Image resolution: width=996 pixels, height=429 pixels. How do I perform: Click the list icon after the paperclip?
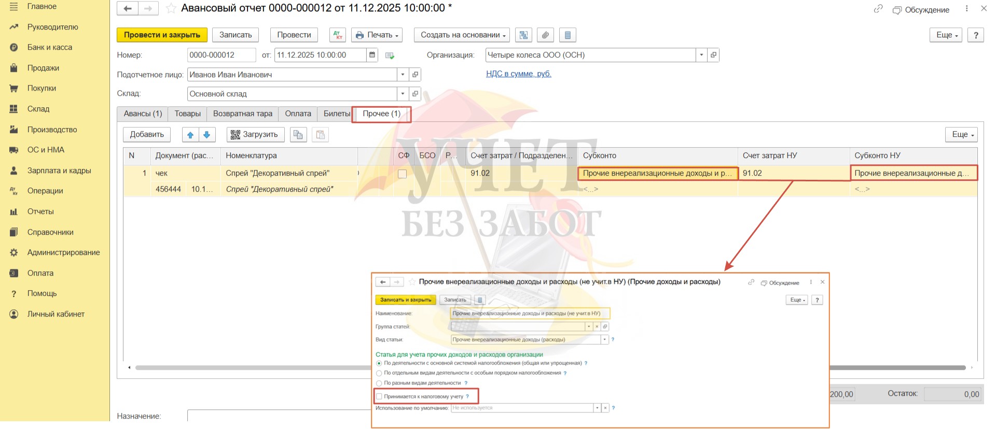pos(568,35)
